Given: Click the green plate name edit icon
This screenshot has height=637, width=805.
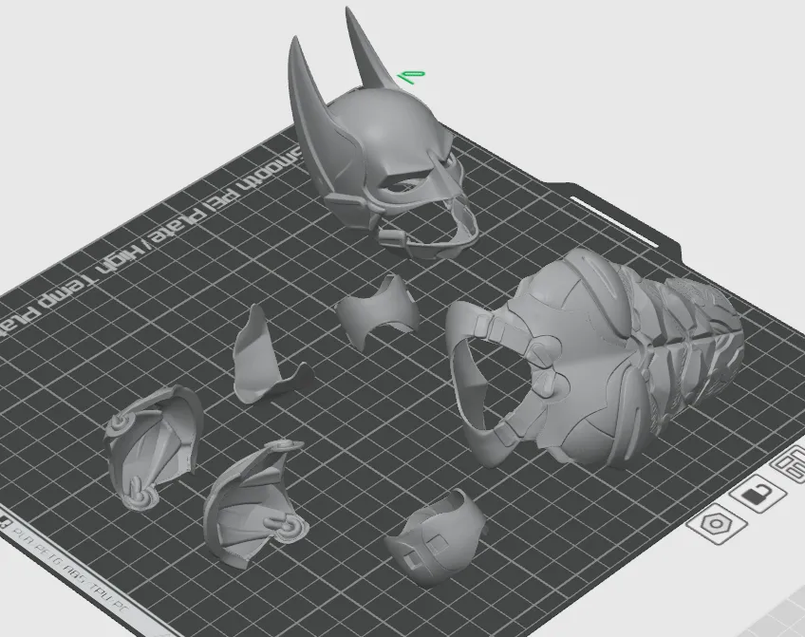Looking at the screenshot, I should (411, 78).
